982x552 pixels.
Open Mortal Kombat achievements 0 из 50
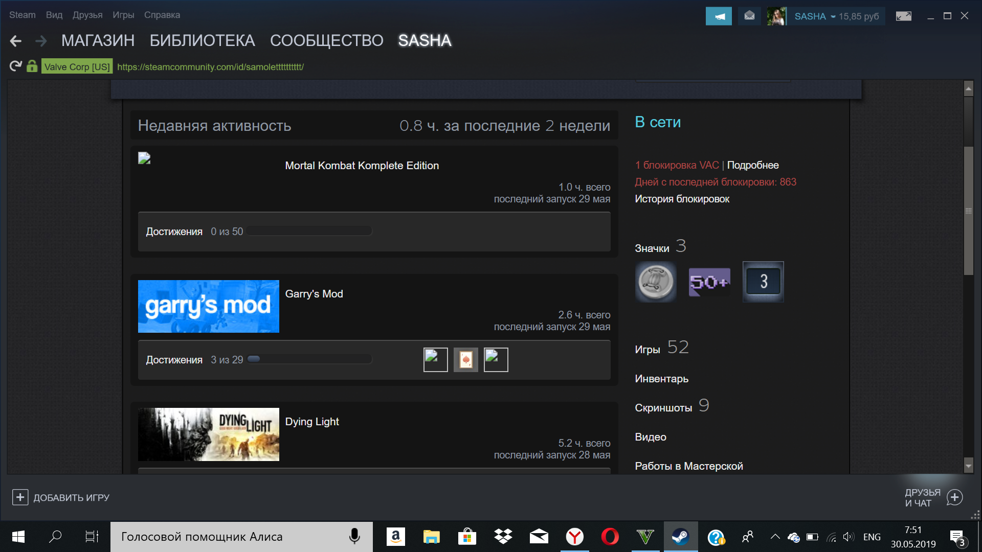pyautogui.click(x=194, y=232)
